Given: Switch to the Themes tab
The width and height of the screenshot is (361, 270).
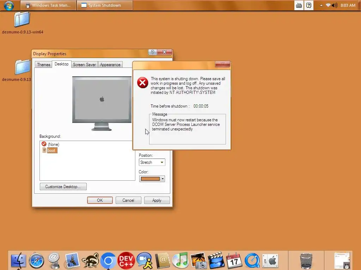Looking at the screenshot, I should (43, 65).
